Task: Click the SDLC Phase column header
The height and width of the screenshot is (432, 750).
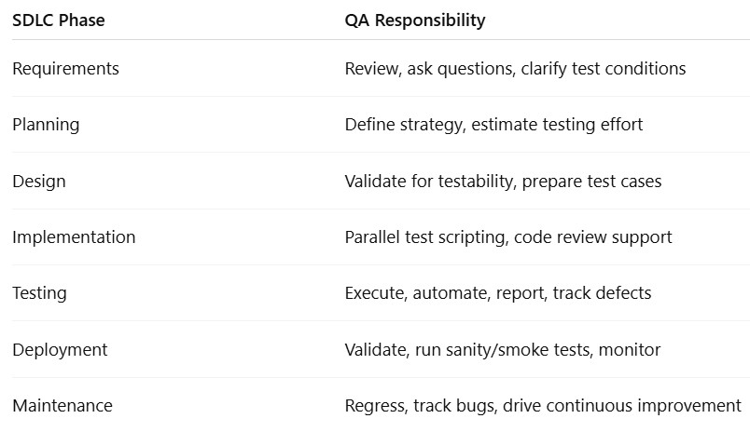Action: point(59,20)
